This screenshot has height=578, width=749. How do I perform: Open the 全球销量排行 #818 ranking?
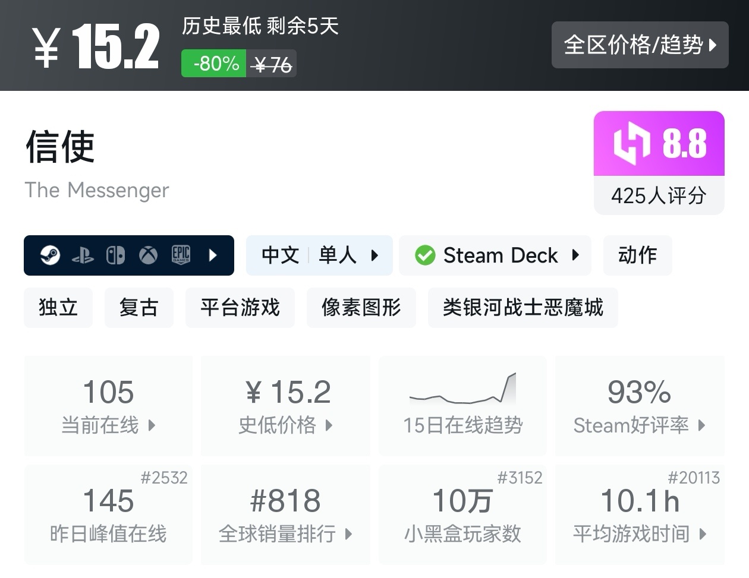[x=285, y=514]
